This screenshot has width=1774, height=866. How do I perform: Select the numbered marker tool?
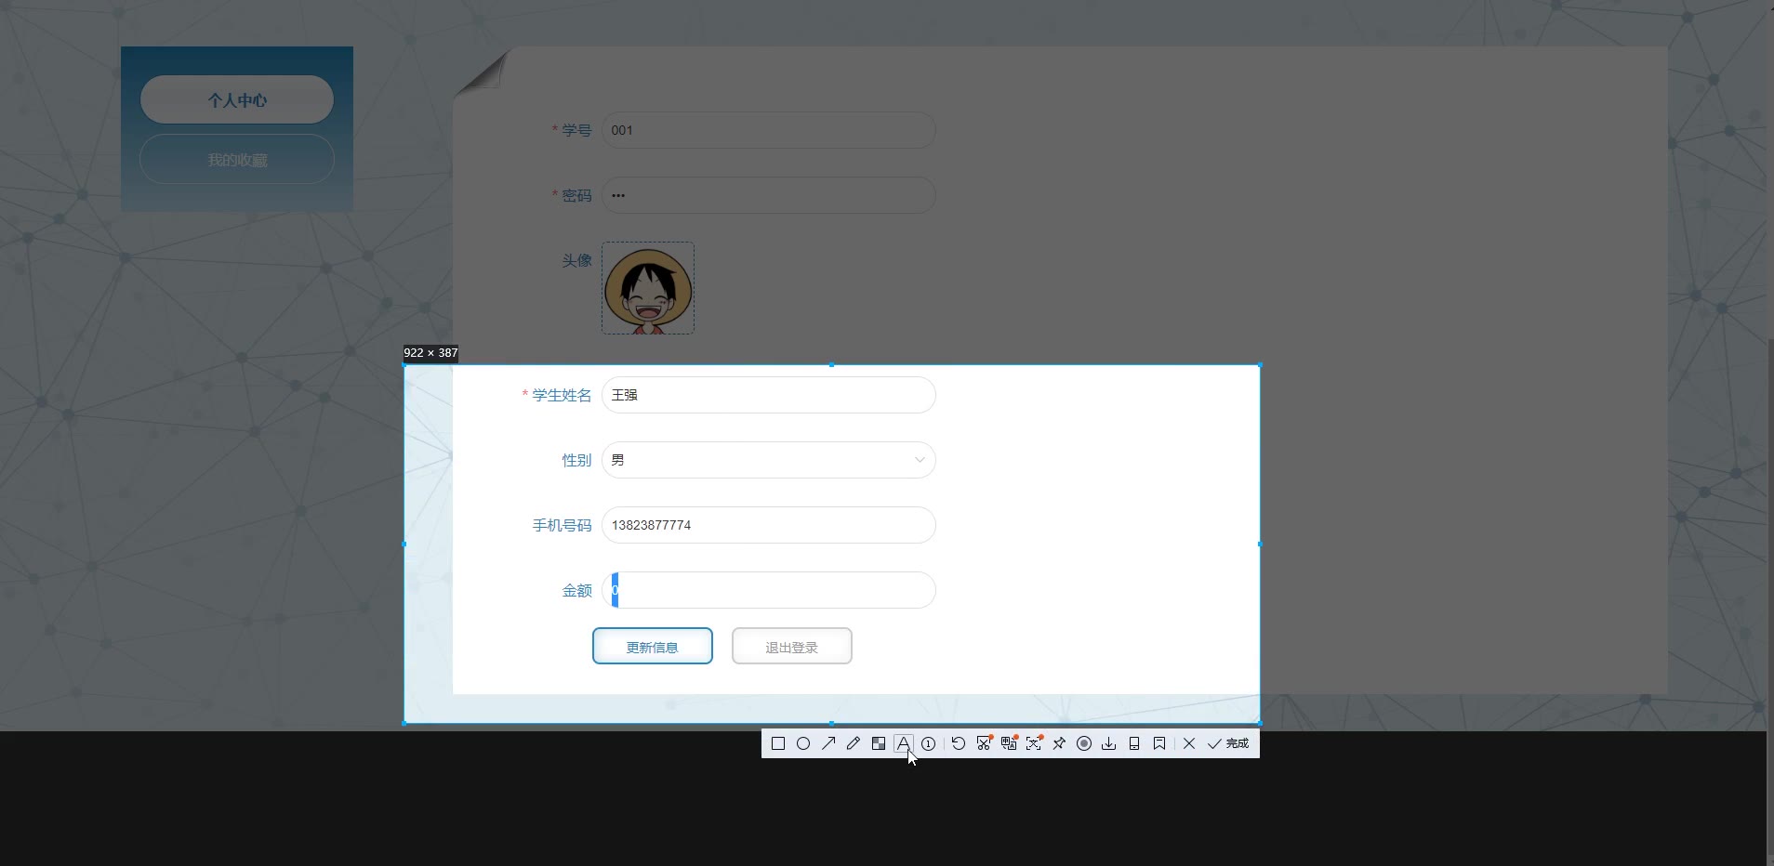928,743
